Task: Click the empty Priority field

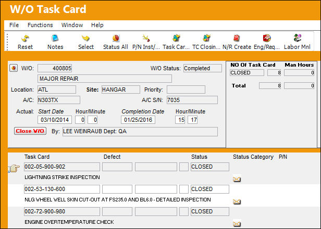Action: click(186, 90)
